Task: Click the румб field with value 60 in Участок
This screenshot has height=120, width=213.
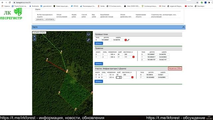Action: 119,75
